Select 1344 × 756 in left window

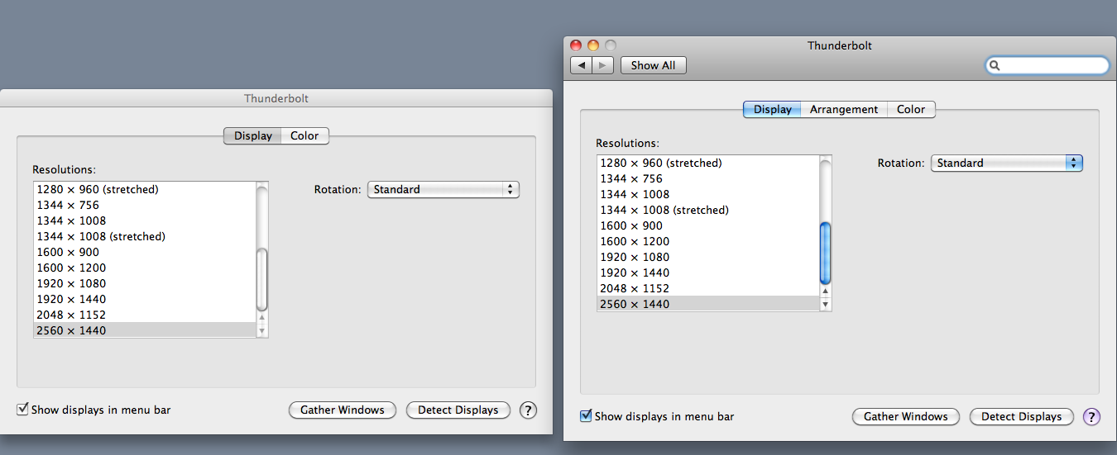(x=145, y=206)
